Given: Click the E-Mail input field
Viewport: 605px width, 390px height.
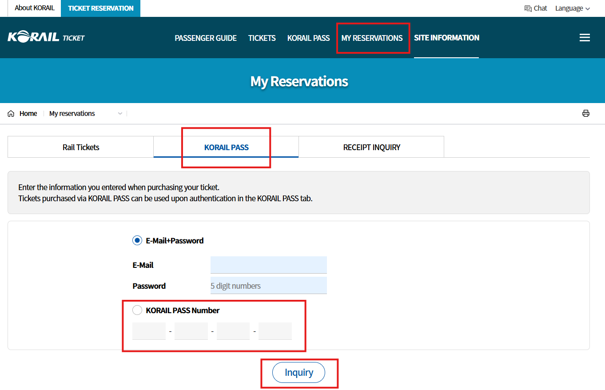Looking at the screenshot, I should point(268,264).
